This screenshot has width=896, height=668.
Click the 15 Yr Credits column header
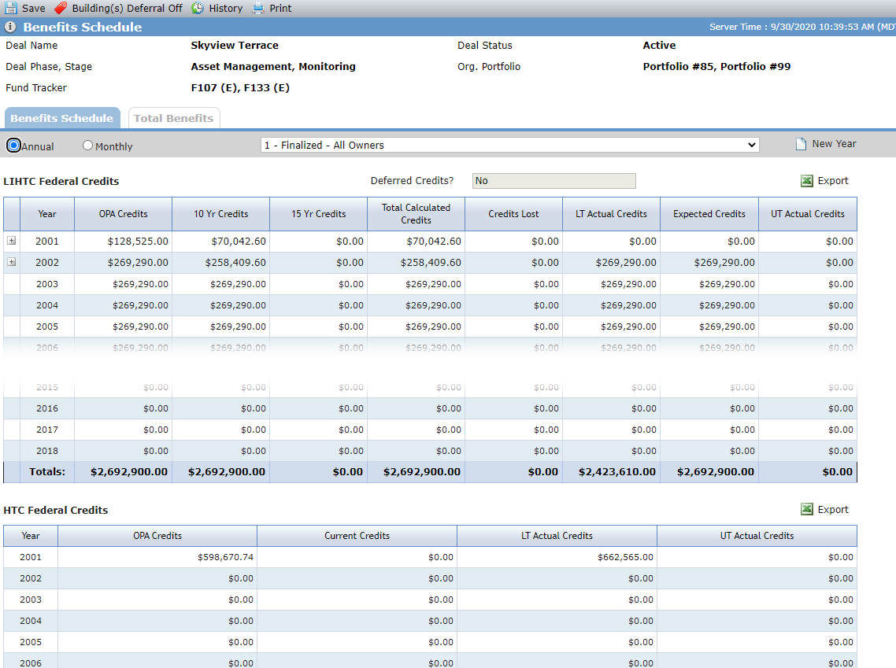(318, 214)
